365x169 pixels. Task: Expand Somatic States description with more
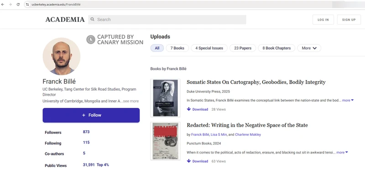[x=348, y=100]
